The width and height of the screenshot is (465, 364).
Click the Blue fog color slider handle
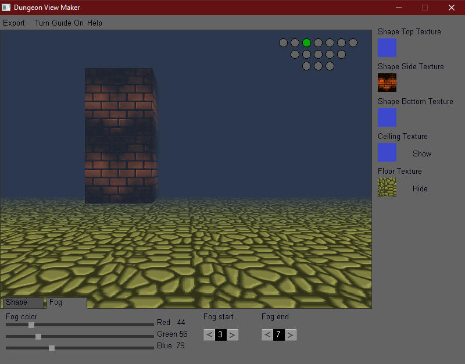(52, 348)
